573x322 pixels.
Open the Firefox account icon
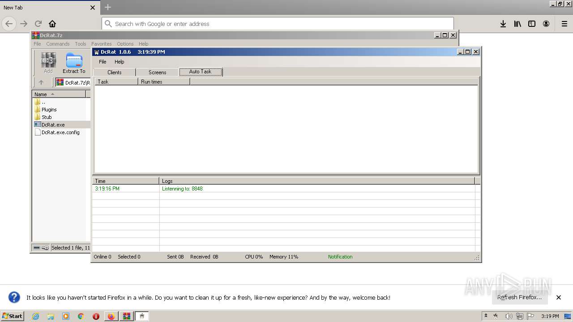coord(546,24)
